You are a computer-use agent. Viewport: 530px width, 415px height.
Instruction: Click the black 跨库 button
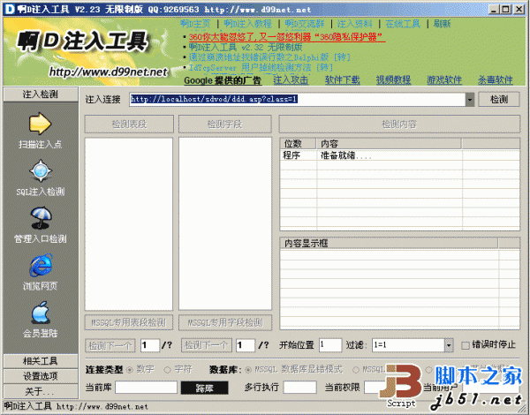(205, 388)
